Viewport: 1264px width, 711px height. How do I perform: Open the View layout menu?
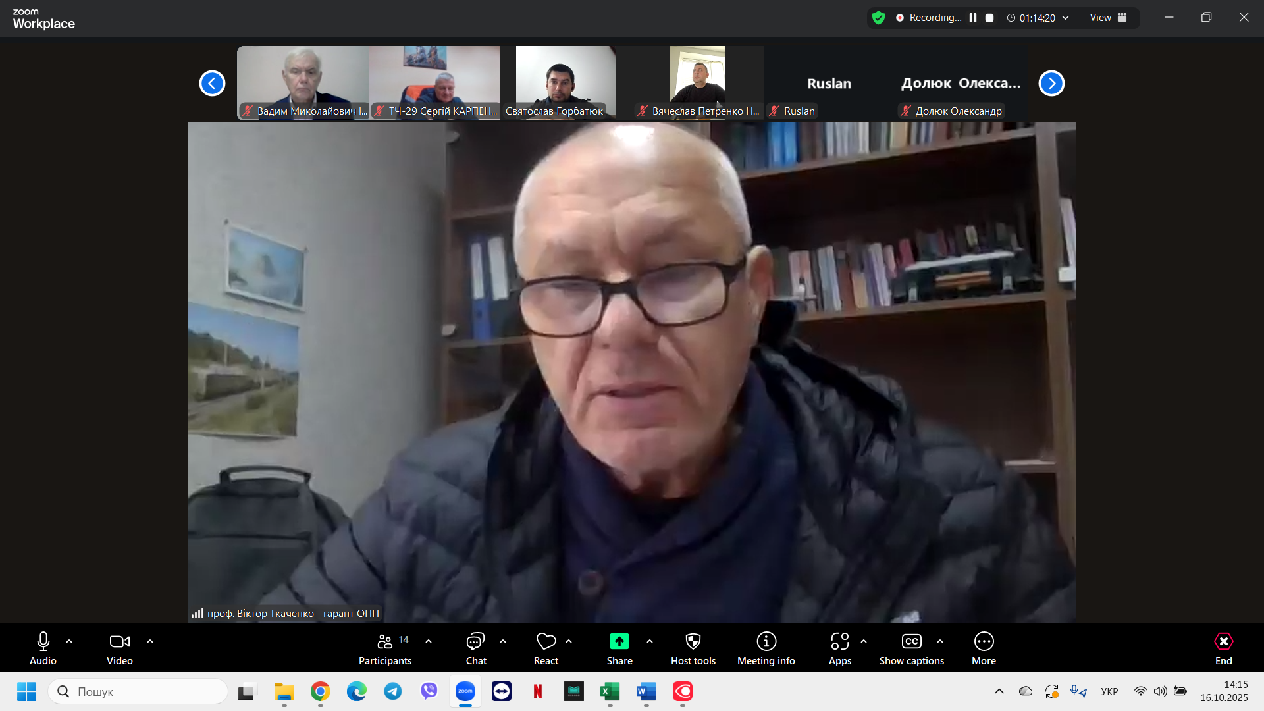1108,18
